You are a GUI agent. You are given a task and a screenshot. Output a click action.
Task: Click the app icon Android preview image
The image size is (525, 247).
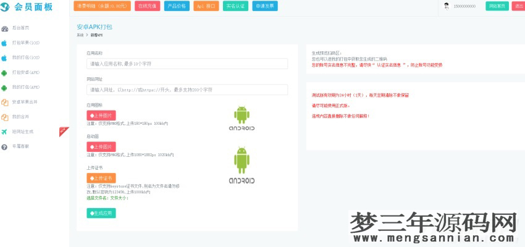[241, 118]
